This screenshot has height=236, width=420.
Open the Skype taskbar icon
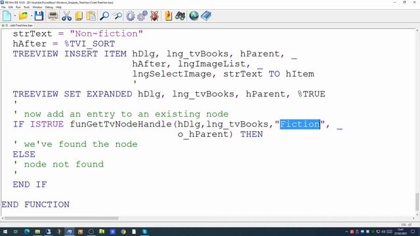click(144, 231)
